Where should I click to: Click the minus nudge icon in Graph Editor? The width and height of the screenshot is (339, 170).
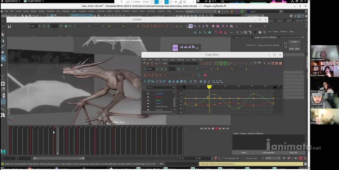(x=145, y=69)
